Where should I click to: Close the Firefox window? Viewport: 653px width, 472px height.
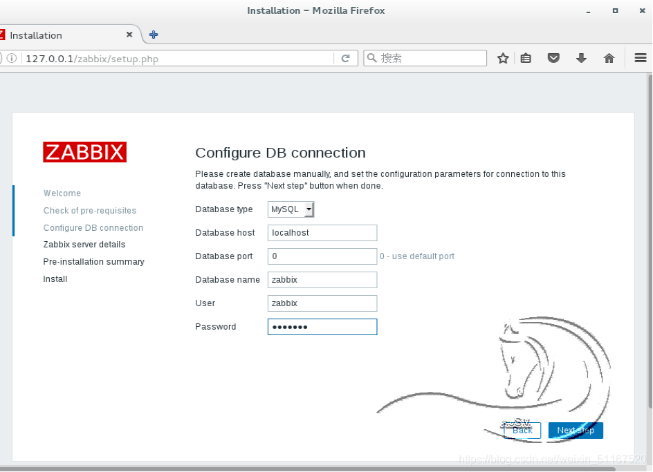[x=642, y=11]
